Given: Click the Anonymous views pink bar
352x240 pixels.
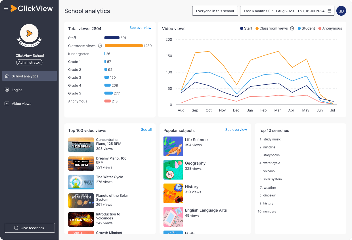Looking at the screenshot, I should coord(107,101).
